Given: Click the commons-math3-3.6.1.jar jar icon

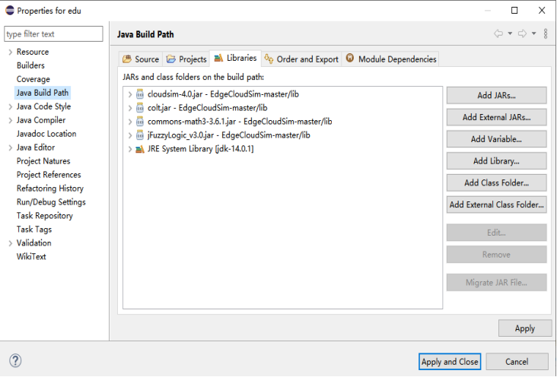Looking at the screenshot, I should pos(140,122).
